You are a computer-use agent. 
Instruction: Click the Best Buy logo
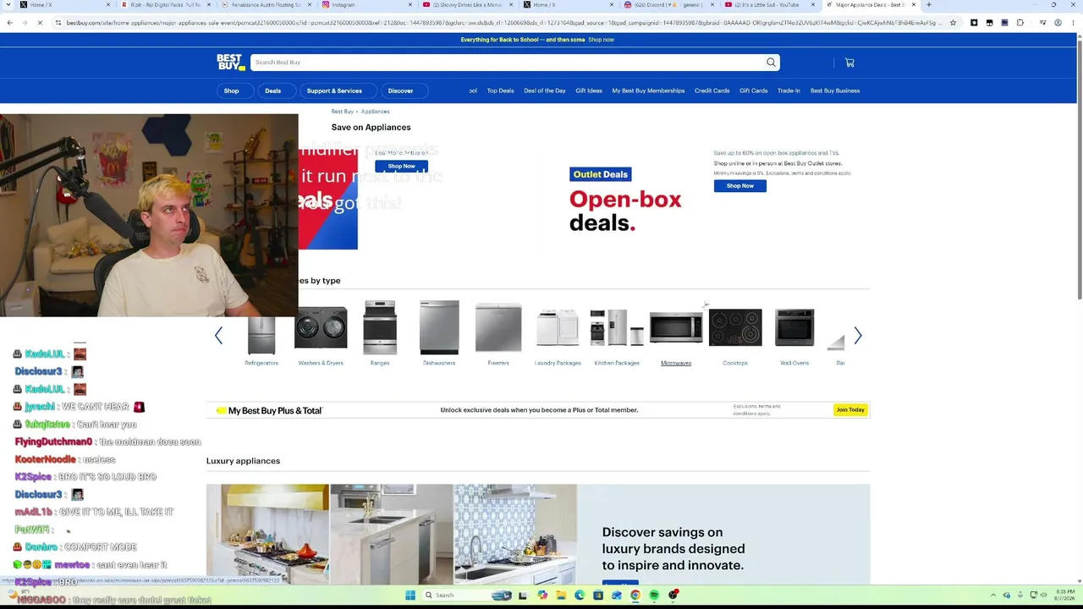click(x=230, y=62)
